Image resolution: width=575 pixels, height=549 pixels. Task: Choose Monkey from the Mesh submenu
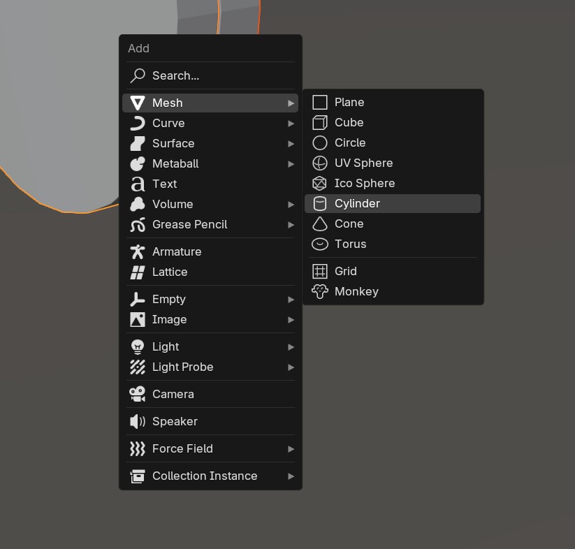tap(393, 292)
